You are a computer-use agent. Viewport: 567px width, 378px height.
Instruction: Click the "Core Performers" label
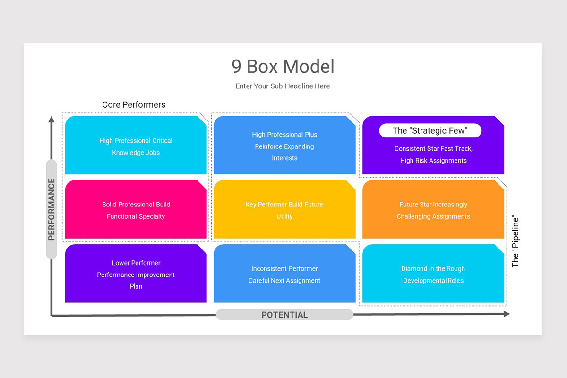(134, 105)
